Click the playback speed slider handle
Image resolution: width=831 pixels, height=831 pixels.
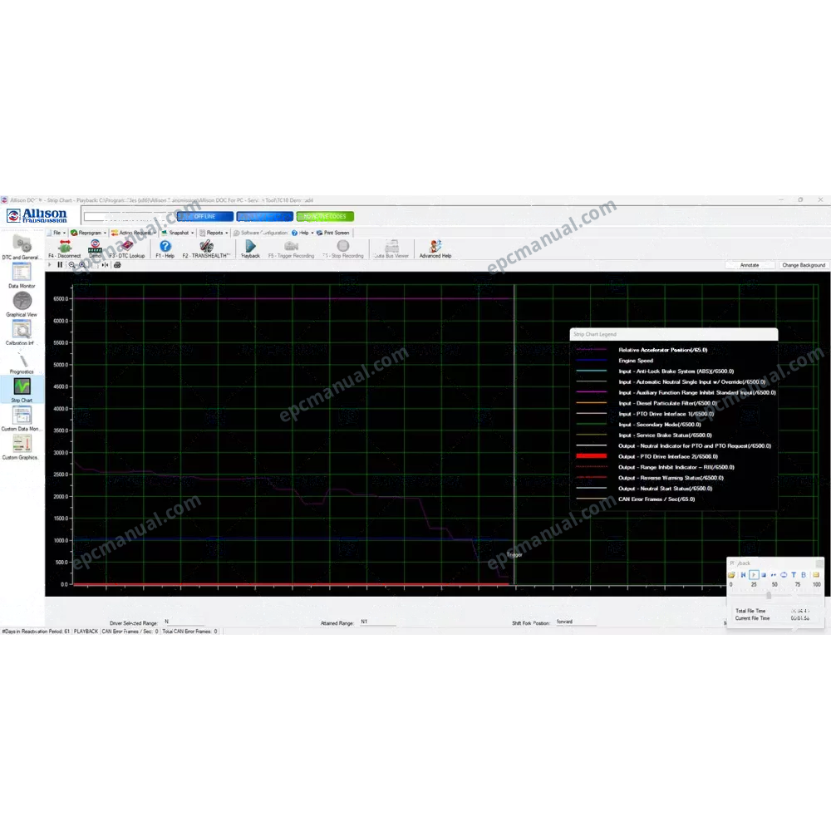pos(769,595)
